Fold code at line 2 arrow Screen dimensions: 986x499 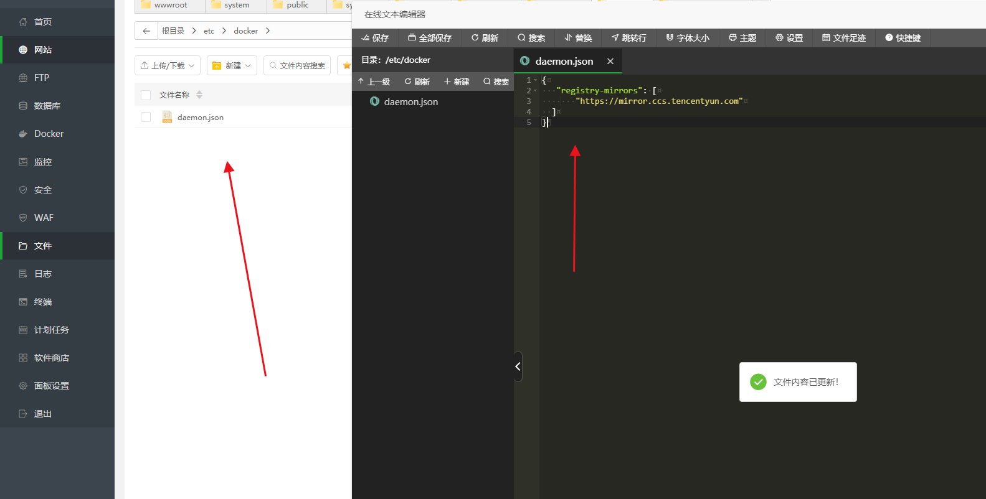click(x=536, y=90)
